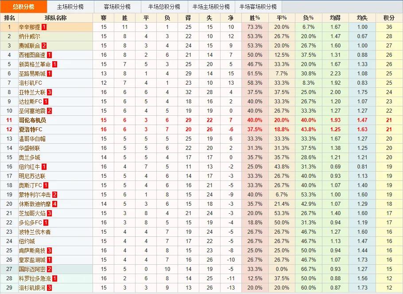
Task: Click red card badge next to 蒙特利尔冲击
Action: click(x=54, y=195)
